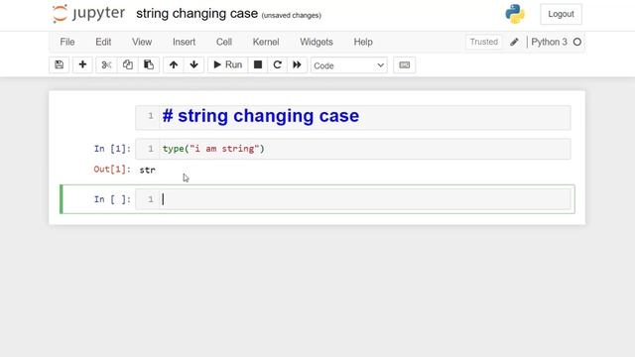Restart the kernel with the circular arrow icon
The width and height of the screenshot is (635, 357).
tap(278, 64)
